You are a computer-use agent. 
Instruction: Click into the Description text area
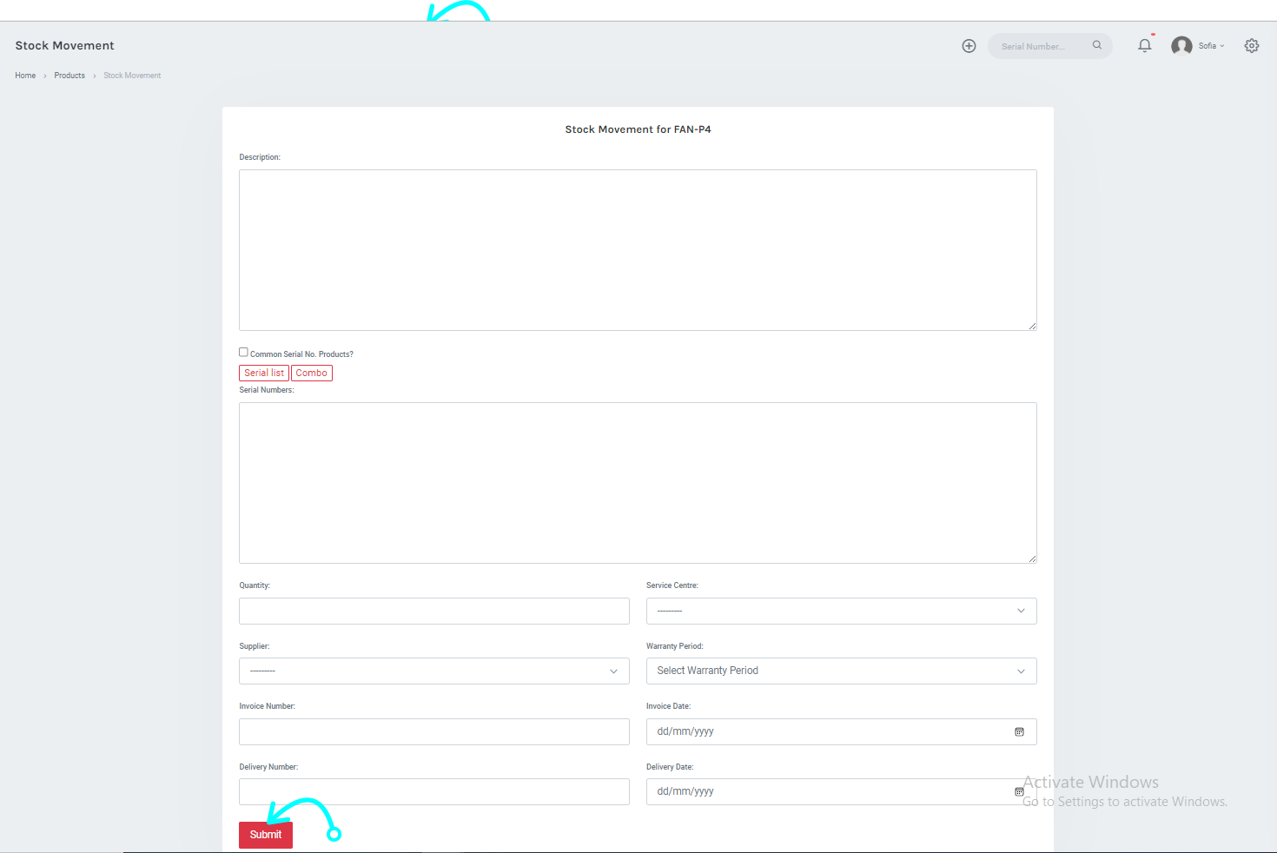638,250
